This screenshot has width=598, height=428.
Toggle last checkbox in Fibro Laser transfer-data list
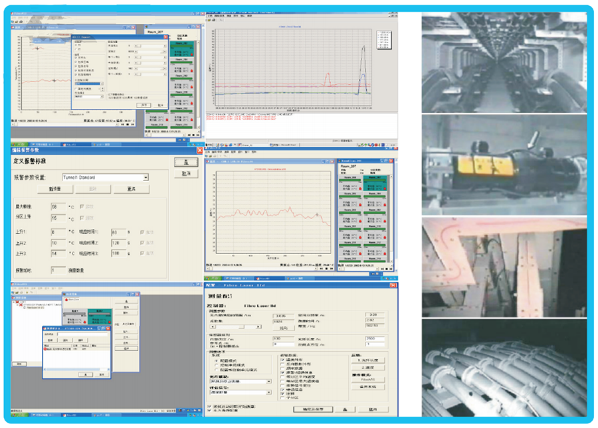tap(282, 398)
